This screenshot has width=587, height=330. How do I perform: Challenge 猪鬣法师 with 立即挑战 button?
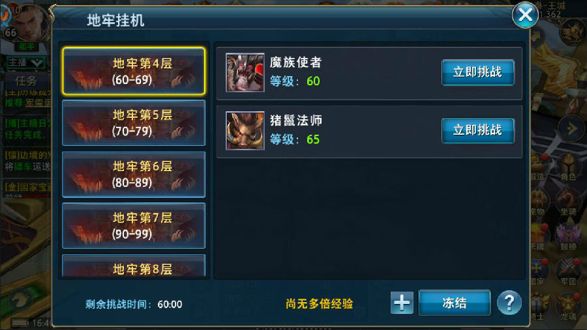pyautogui.click(x=477, y=130)
